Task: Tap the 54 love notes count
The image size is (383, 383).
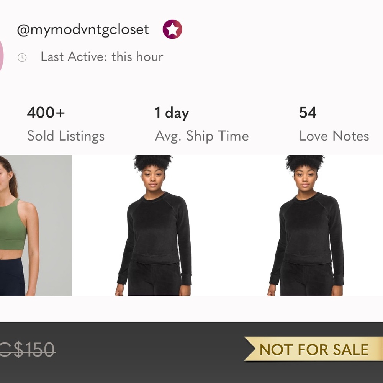Action: 308,113
